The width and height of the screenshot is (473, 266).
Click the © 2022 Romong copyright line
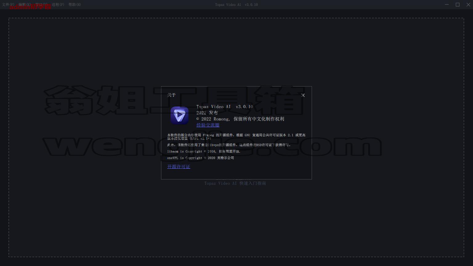(x=240, y=119)
